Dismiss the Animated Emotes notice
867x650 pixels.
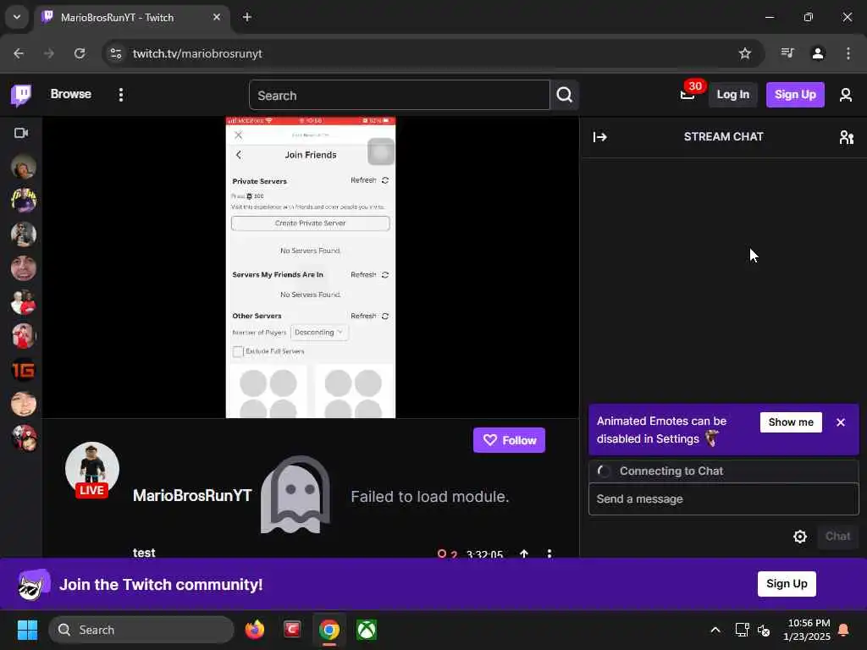[x=841, y=422]
